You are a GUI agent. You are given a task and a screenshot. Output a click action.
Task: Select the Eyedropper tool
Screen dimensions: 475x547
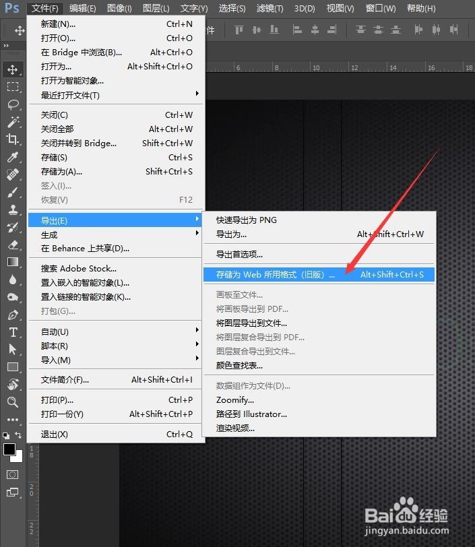13,157
